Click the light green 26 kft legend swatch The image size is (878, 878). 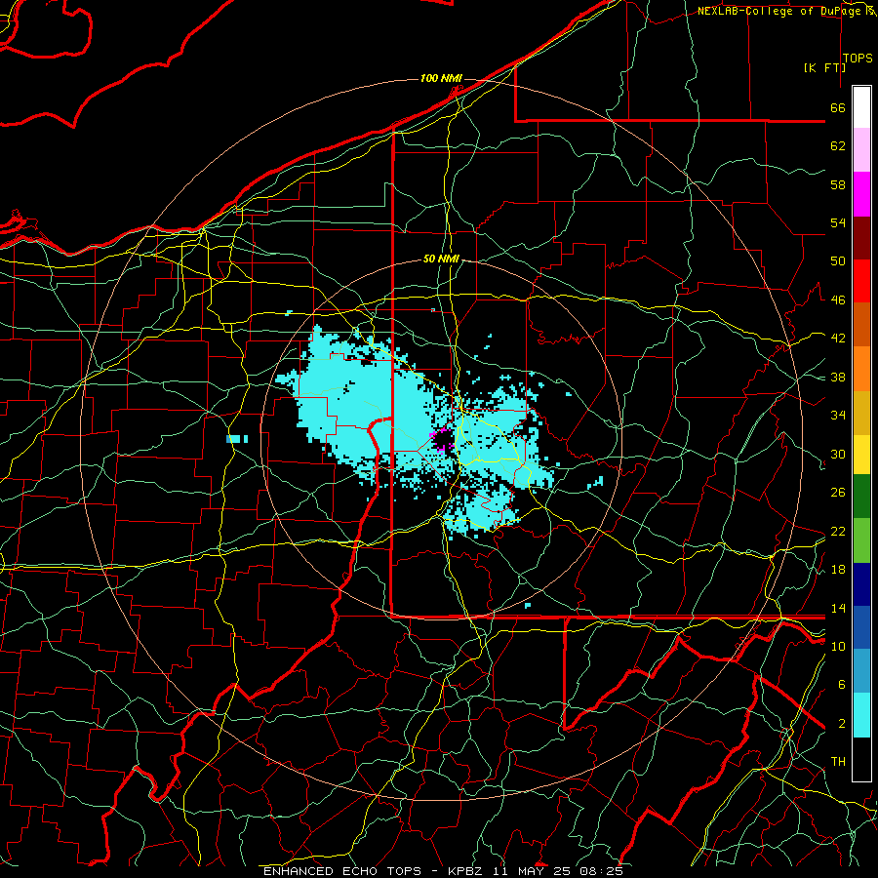point(861,540)
